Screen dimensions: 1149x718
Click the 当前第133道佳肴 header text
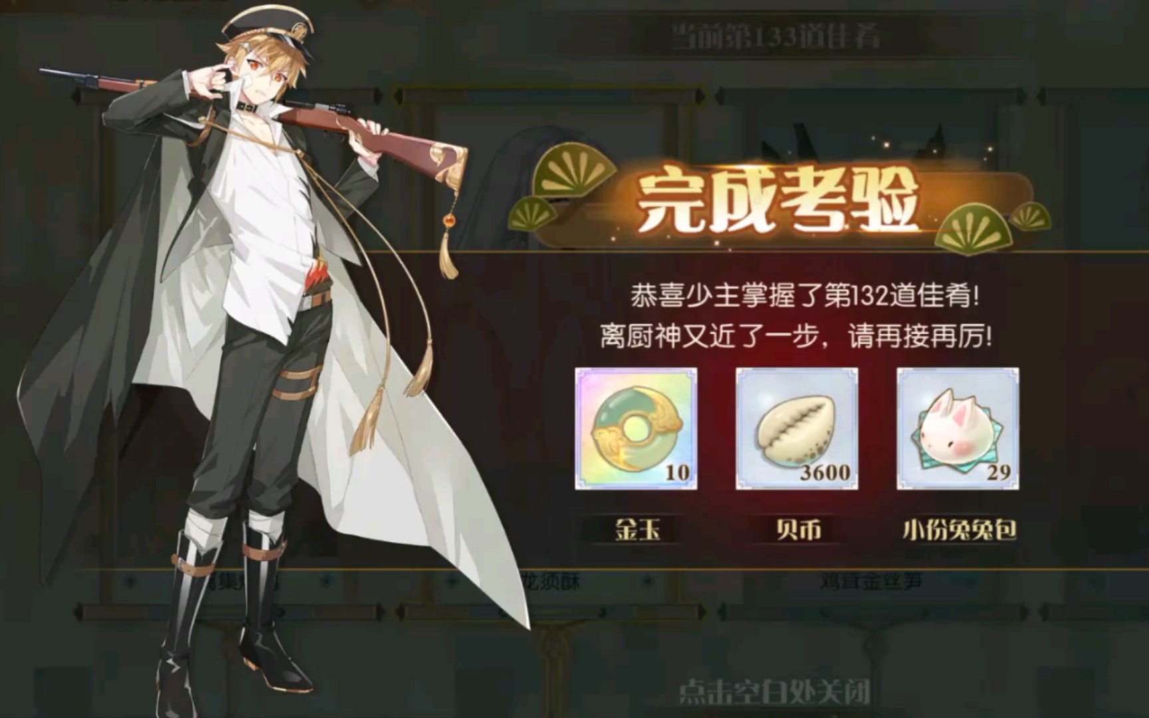[x=775, y=36]
